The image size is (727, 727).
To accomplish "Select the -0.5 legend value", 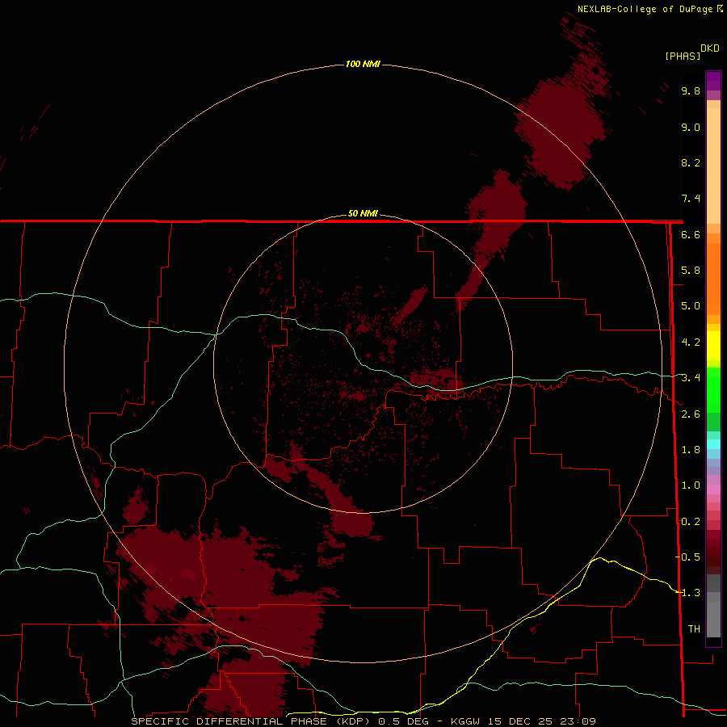I will pyautogui.click(x=688, y=557).
